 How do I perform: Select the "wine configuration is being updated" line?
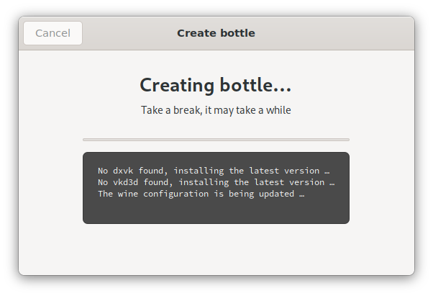point(201,194)
